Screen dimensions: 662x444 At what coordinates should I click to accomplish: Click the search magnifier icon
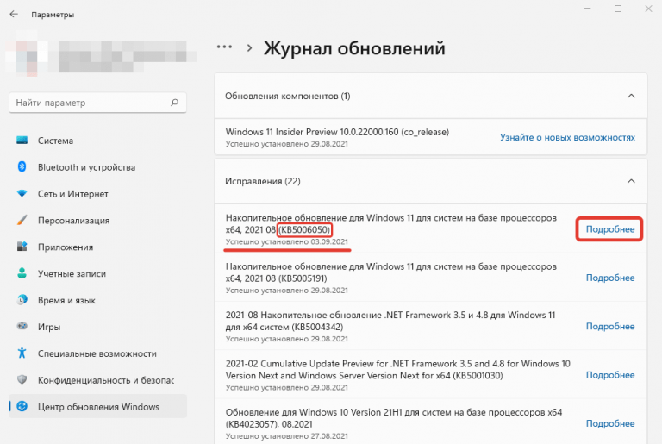click(174, 103)
